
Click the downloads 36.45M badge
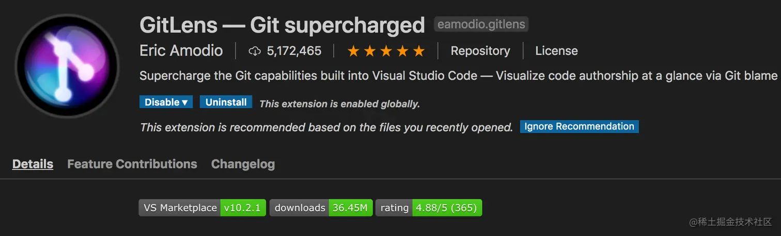coord(321,208)
